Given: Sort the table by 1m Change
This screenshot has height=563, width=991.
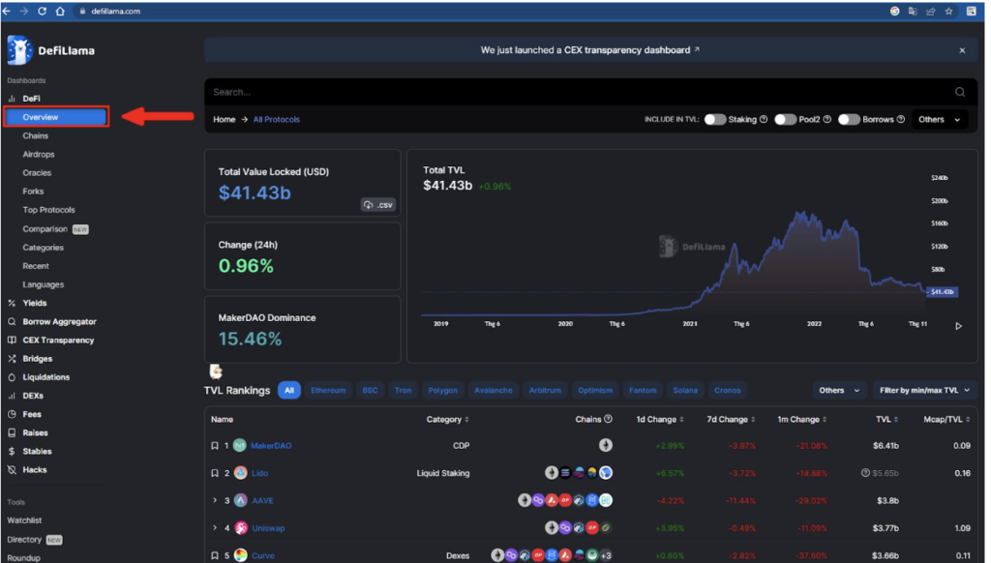Looking at the screenshot, I should (802, 420).
